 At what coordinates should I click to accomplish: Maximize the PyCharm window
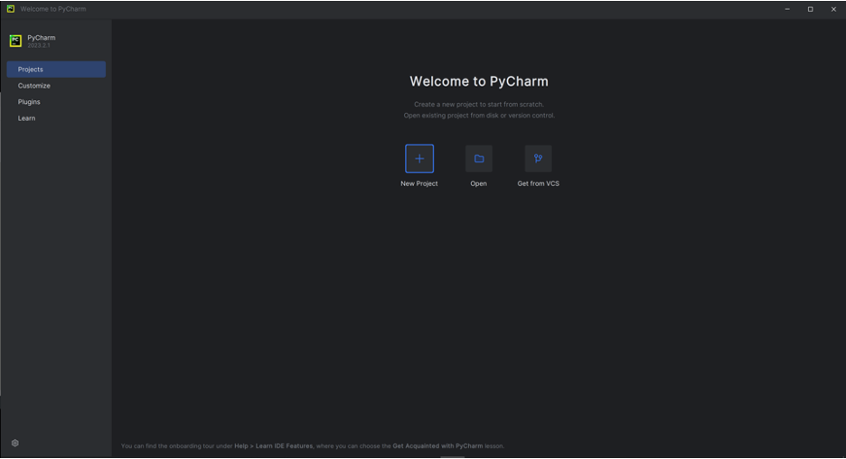tap(811, 9)
